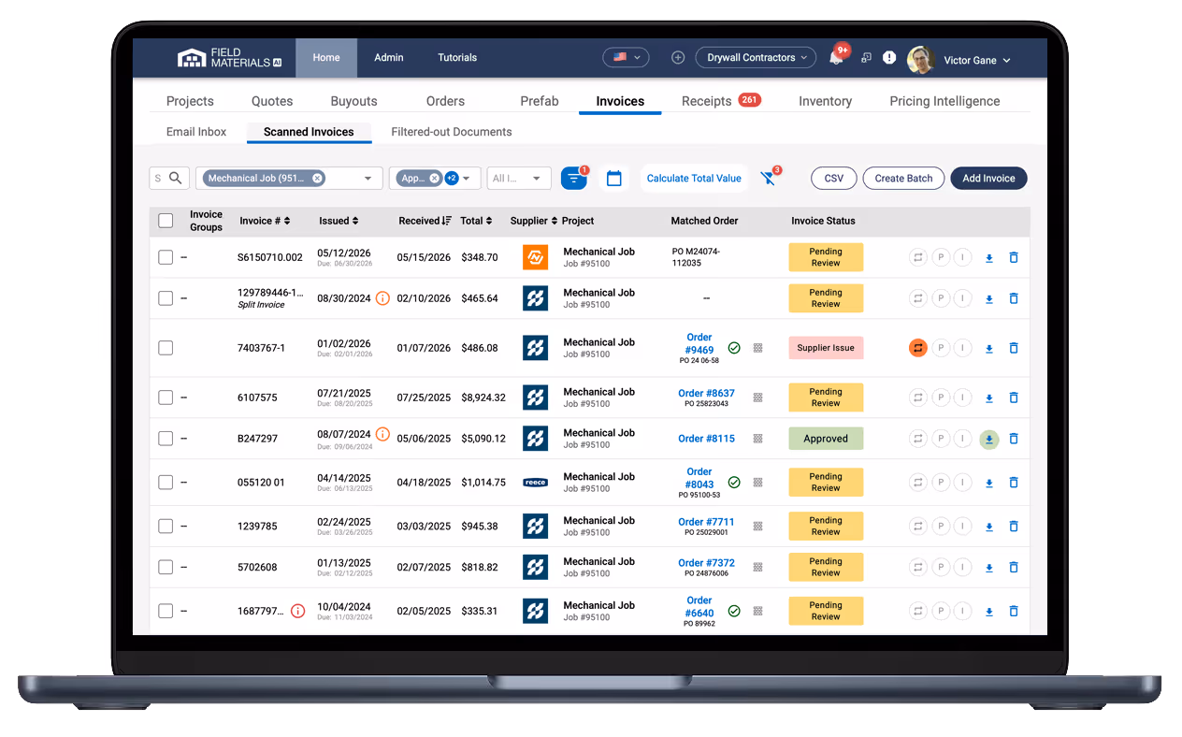
Task: Expand the App... +2 status filter dropdown
Action: (467, 178)
